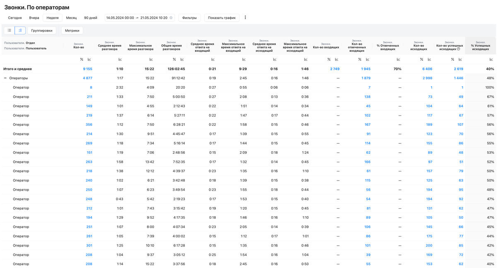Switch to flat list view icon

[9, 30]
